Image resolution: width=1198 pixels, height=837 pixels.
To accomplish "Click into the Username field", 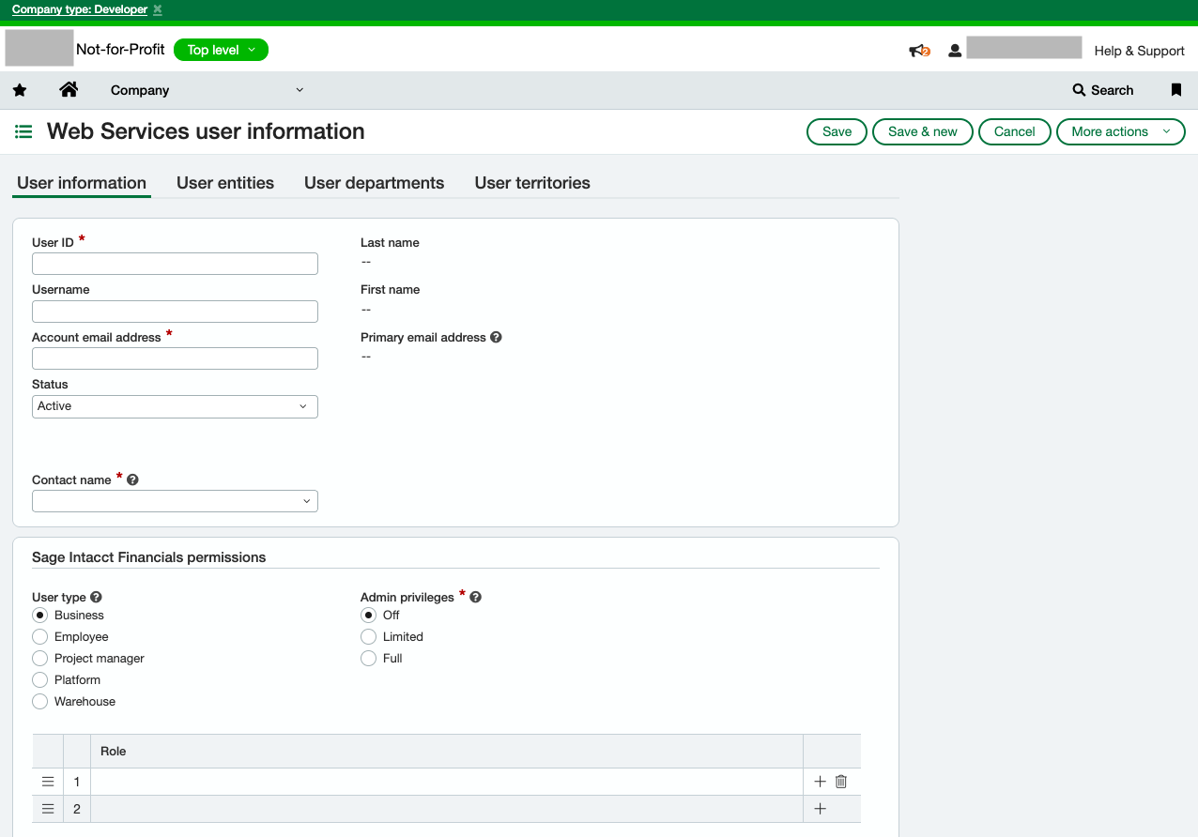I will tap(175, 312).
